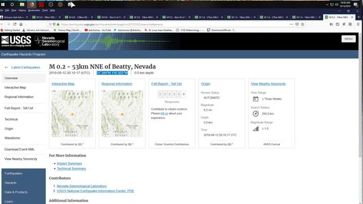Show hidden system tray icons chevron
This screenshot has width=363, height=204.
point(327,5)
